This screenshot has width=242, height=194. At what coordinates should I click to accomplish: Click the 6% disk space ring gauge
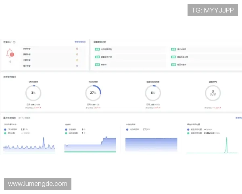click(153, 93)
